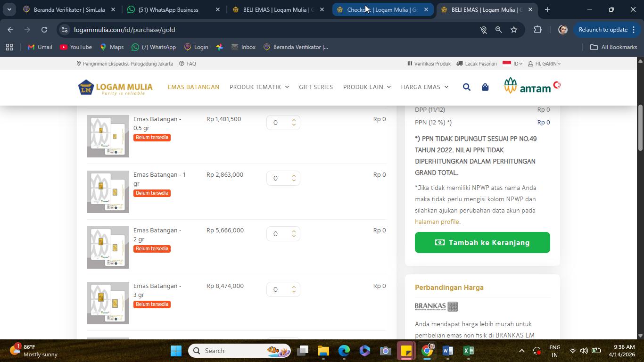Reload the page with the refresh icon
The height and width of the screenshot is (362, 644).
tap(44, 30)
